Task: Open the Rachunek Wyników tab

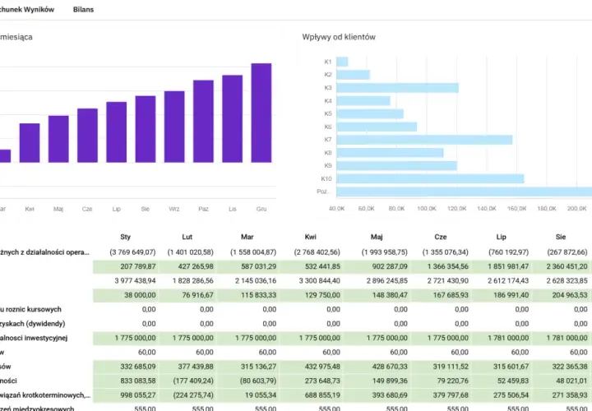Action: tap(27, 9)
